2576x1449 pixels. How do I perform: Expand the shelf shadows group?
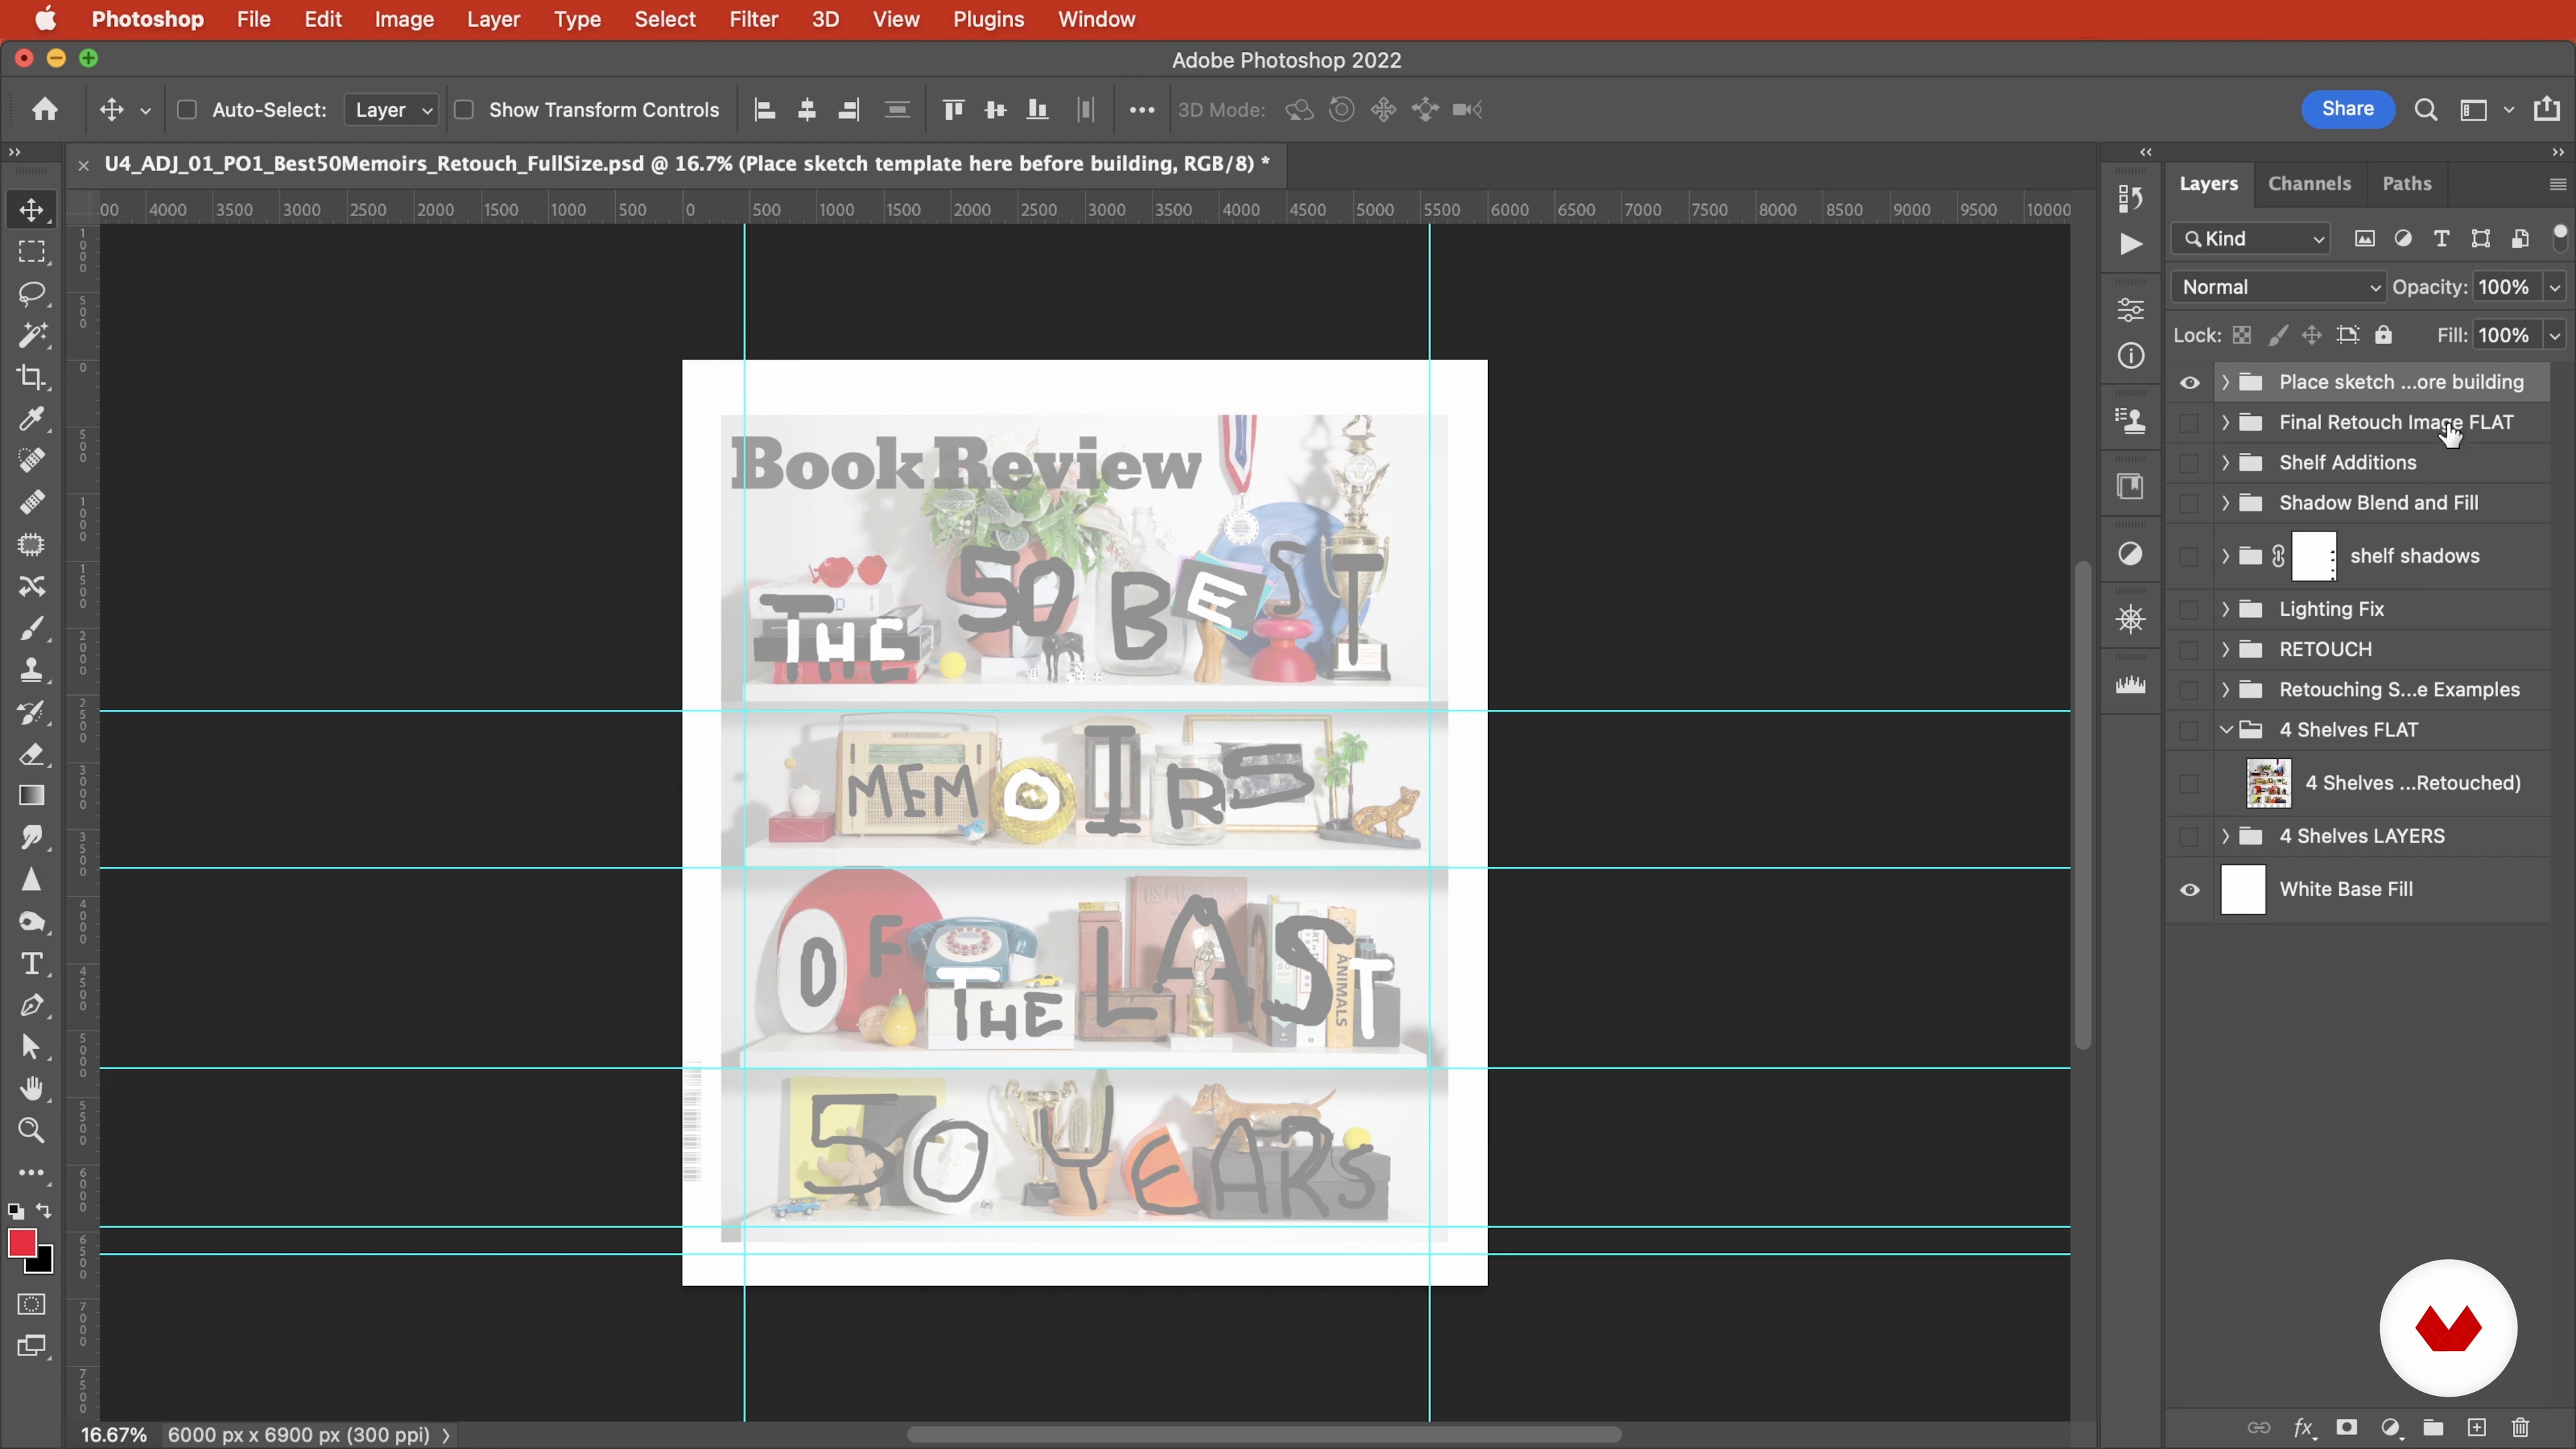[x=2226, y=555]
